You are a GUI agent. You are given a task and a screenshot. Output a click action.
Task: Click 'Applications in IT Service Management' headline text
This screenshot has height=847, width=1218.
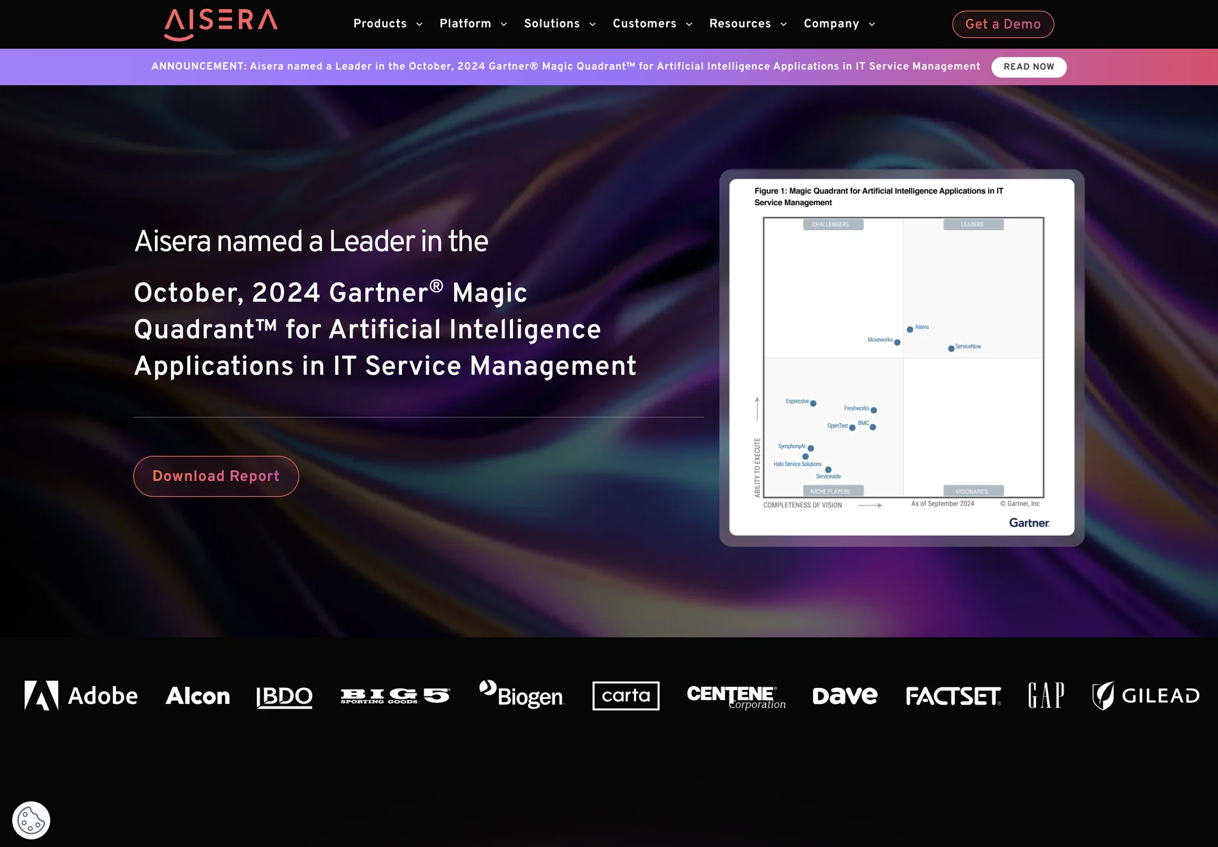385,366
